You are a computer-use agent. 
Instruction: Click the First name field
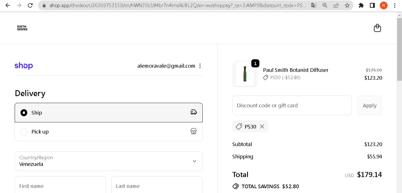(60, 185)
